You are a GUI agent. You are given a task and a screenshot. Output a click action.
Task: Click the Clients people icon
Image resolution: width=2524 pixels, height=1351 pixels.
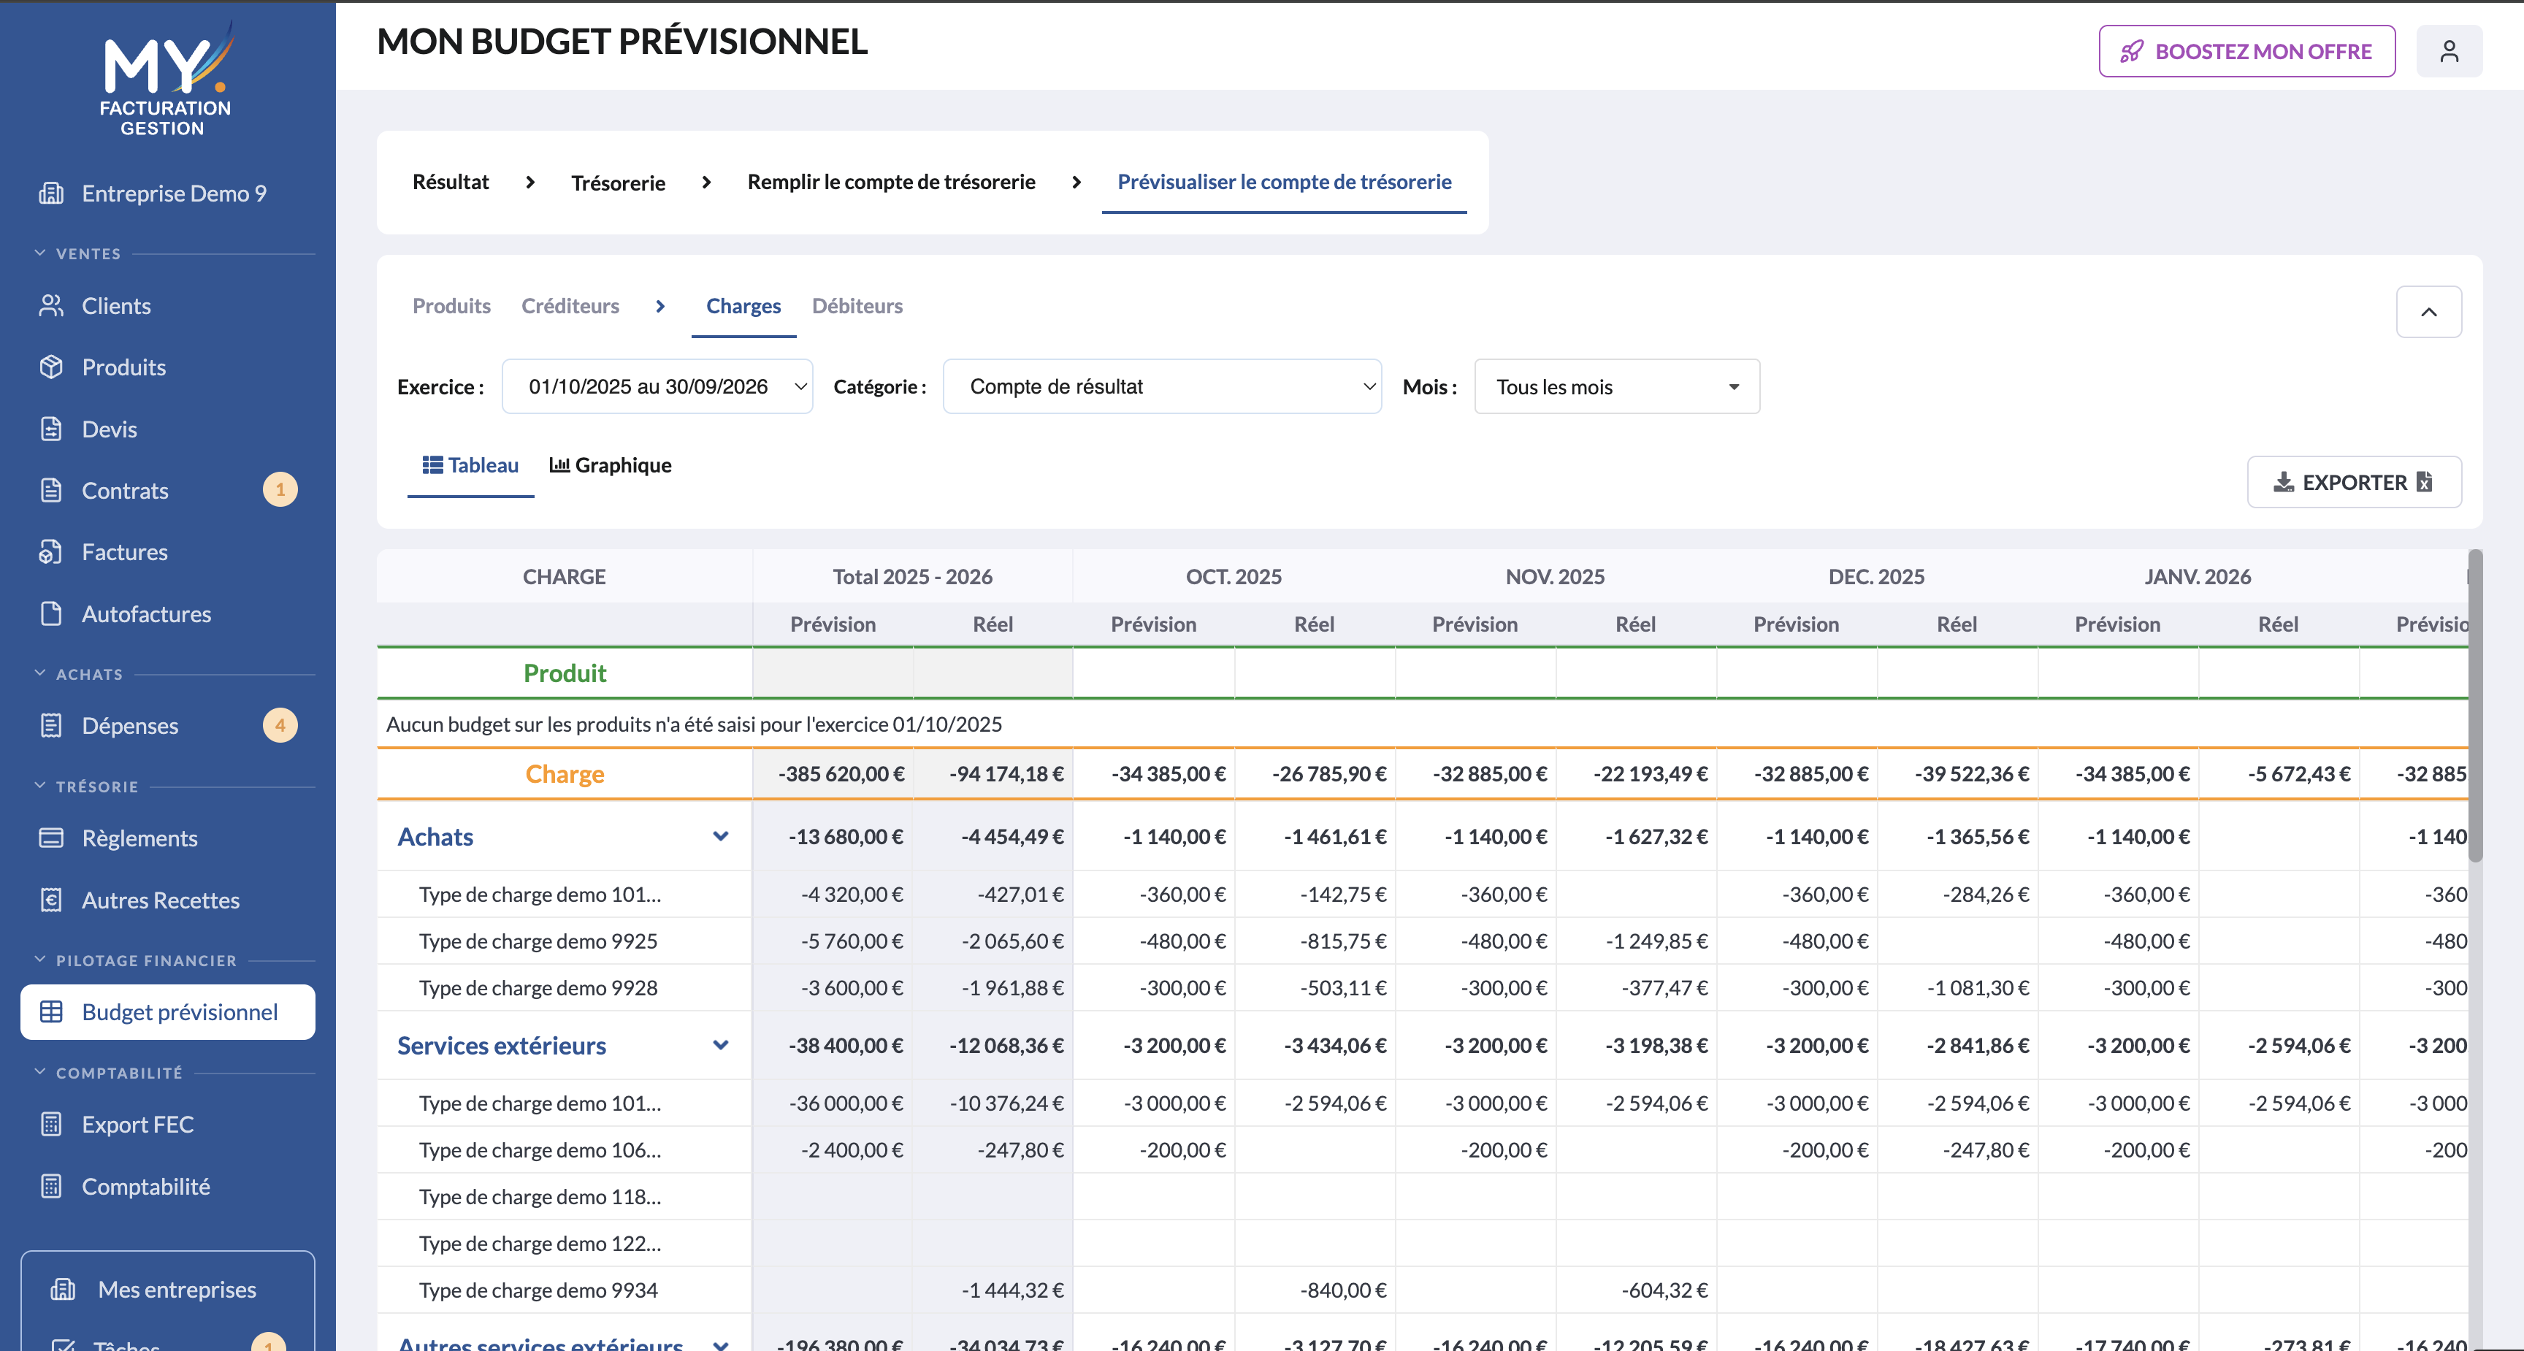point(51,306)
